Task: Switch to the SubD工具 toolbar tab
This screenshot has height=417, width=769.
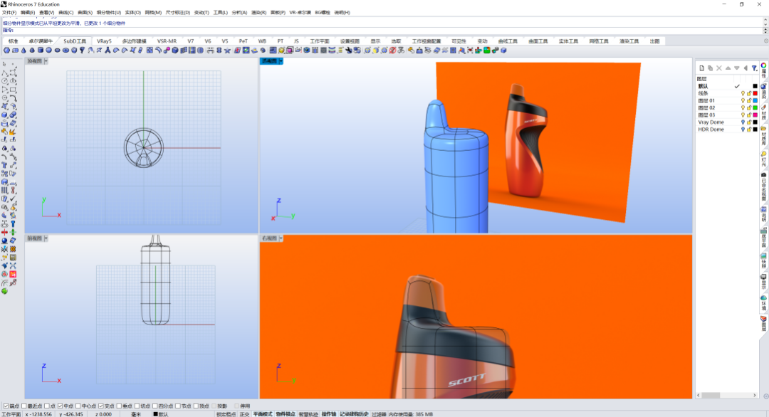Action: [x=75, y=41]
